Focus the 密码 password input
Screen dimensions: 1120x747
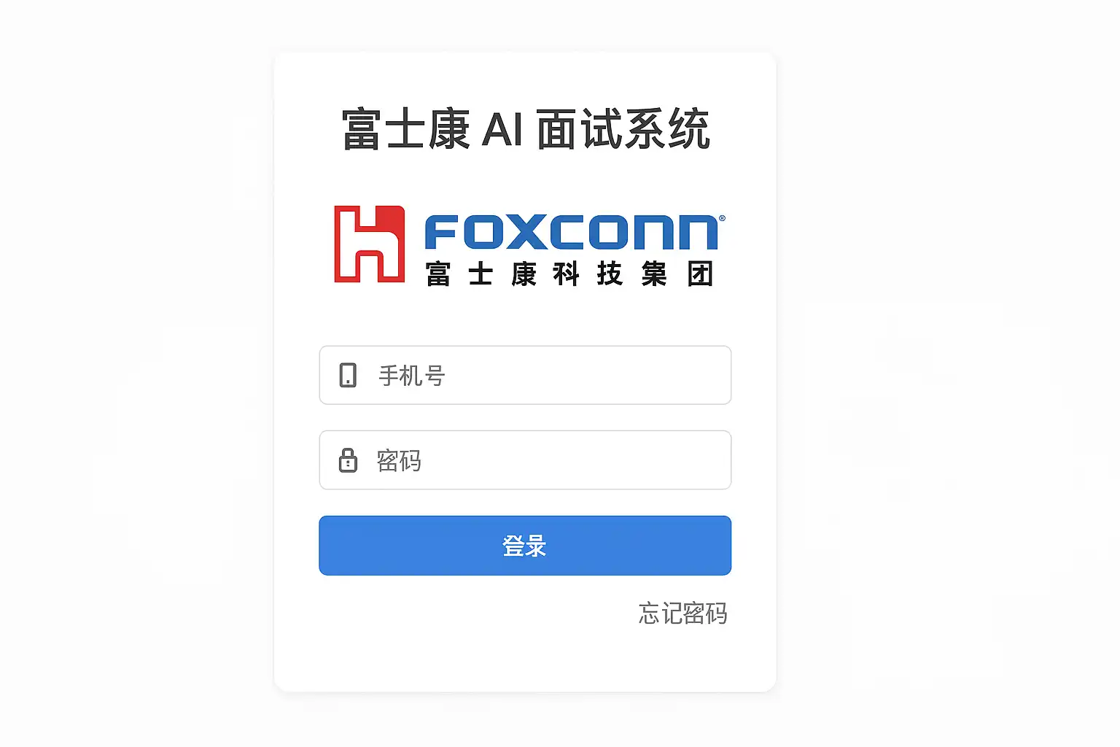coord(525,460)
